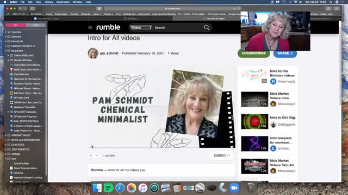348x195 pixels.
Task: Open the EMBED option
Action: [221, 155]
